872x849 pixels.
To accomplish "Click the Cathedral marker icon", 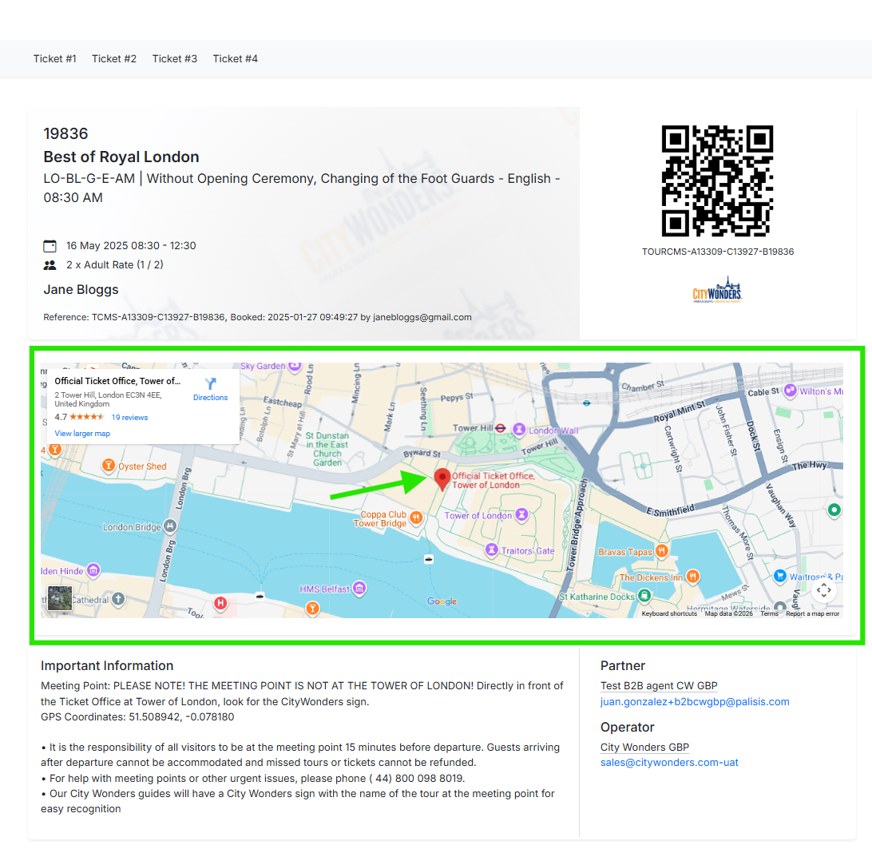I will pyautogui.click(x=118, y=599).
